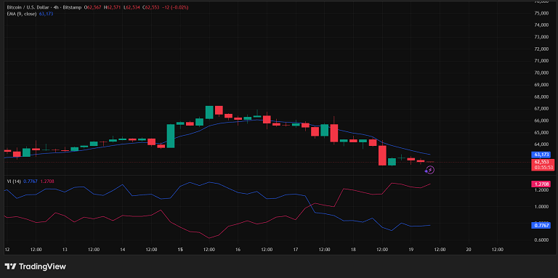This screenshot has width=558, height=278.
Task: Click the EMA (9, close) indicator label
Action: (22, 14)
